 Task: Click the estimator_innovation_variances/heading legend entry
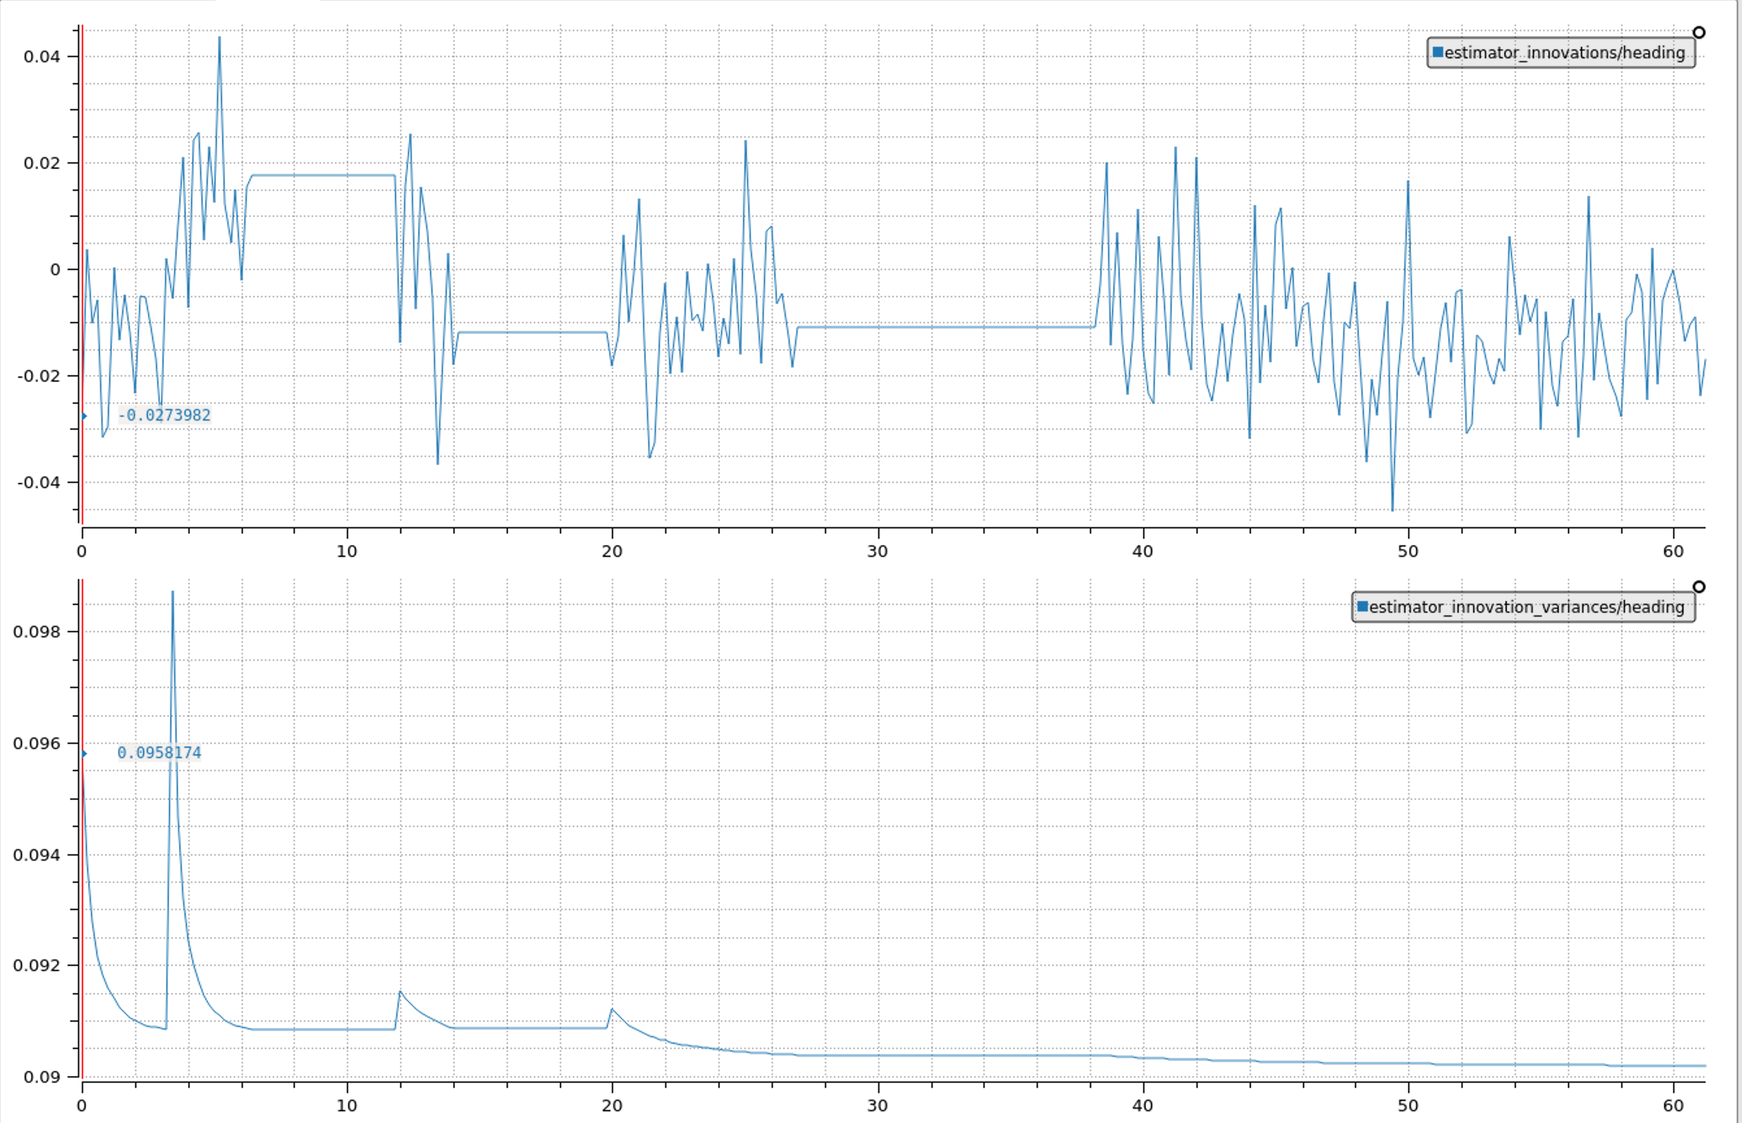1522,607
